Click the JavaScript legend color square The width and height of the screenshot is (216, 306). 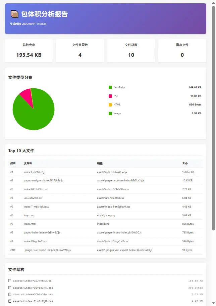tap(110, 87)
